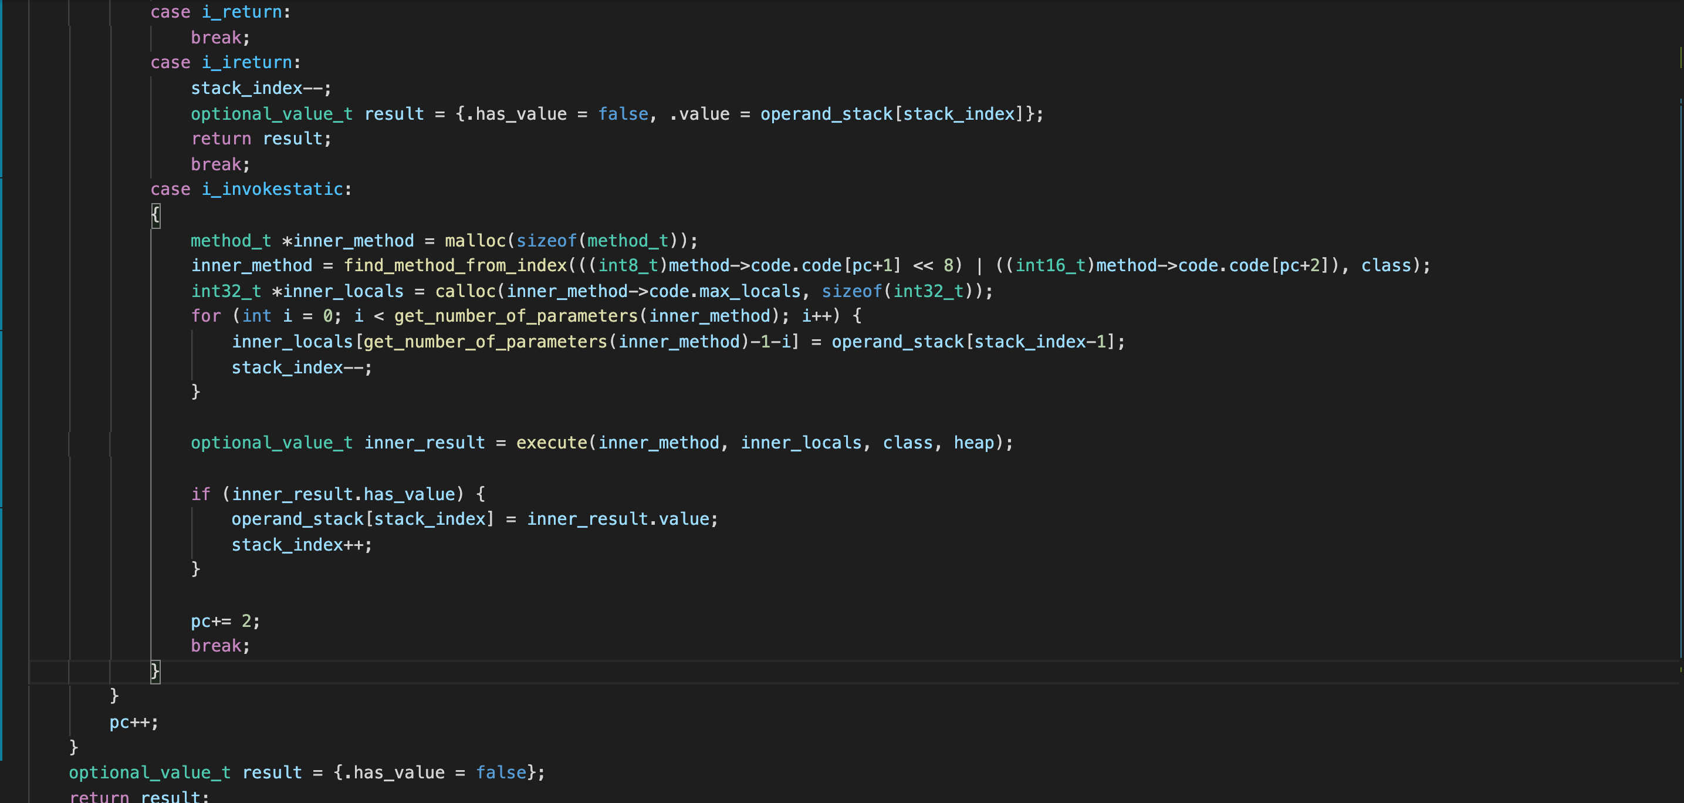Click the overview ruler marker at right edge
This screenshot has height=803, width=1684.
tap(1680, 58)
